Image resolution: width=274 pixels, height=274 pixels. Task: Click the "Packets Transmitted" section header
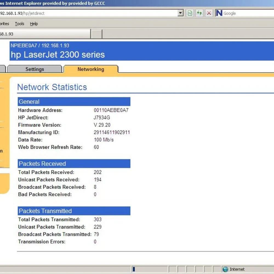pyautogui.click(x=74, y=211)
